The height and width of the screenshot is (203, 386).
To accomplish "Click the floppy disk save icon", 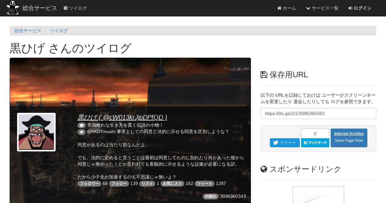I will [x=264, y=75].
